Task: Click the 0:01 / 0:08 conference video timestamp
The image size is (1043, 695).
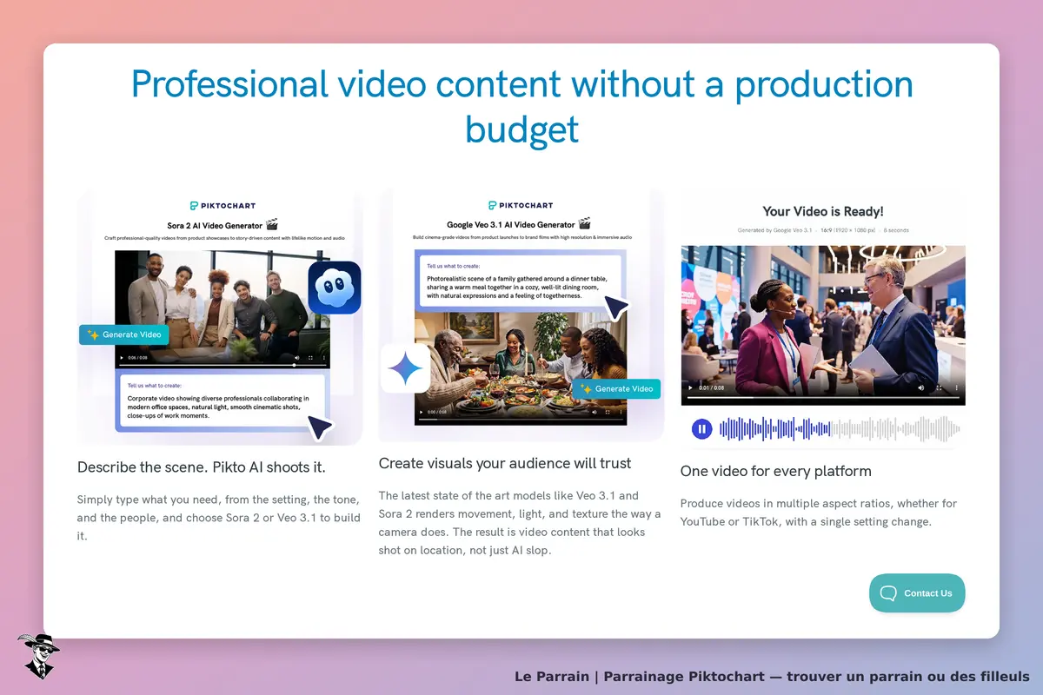Action: tap(709, 387)
